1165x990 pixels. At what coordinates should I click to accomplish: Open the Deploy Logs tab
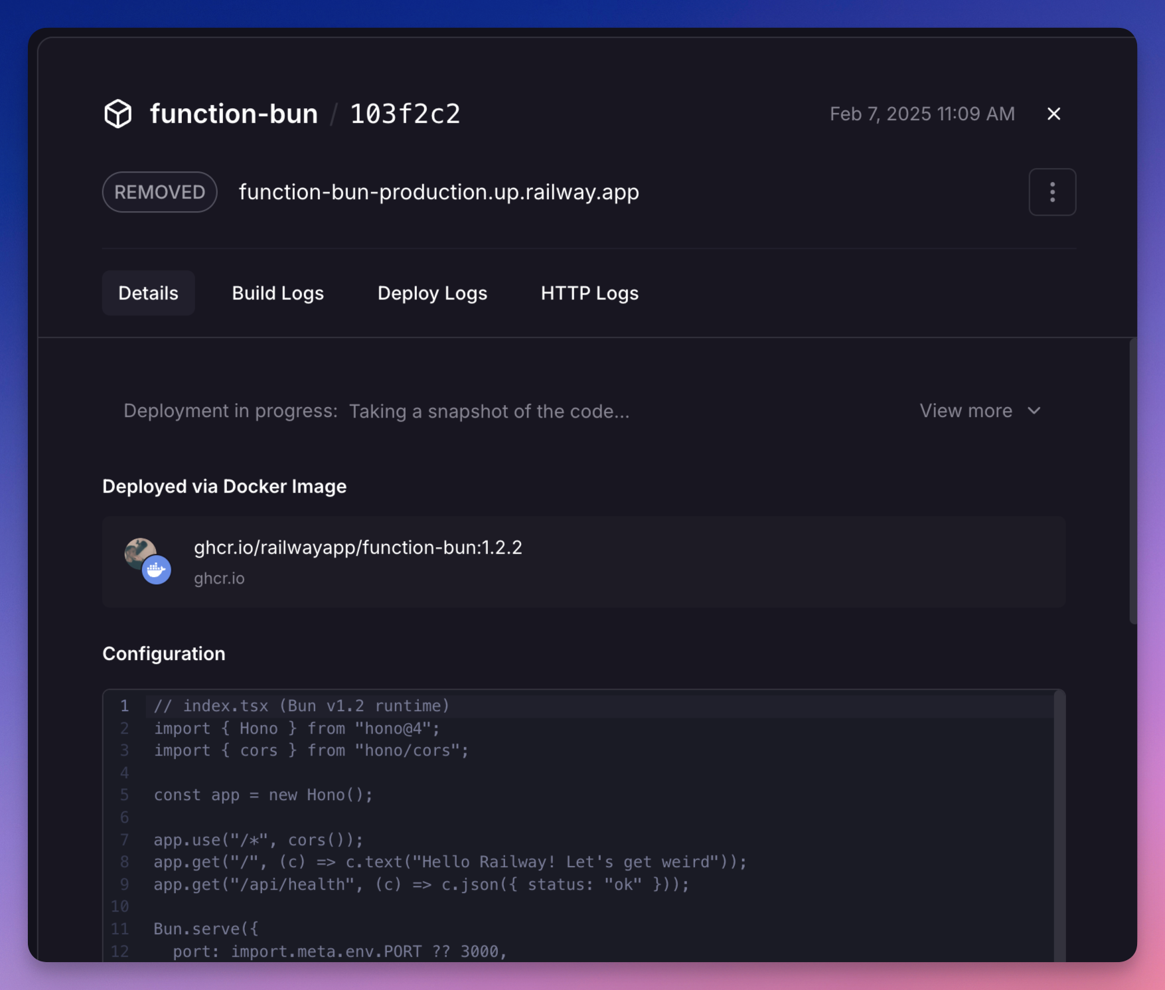click(x=432, y=293)
